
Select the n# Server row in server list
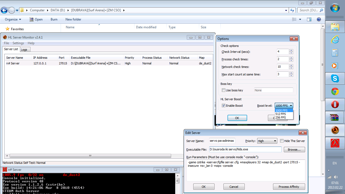109,63
